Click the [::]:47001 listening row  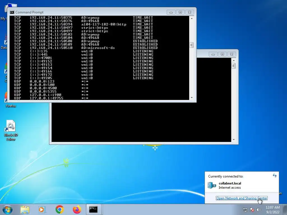tap(84, 58)
